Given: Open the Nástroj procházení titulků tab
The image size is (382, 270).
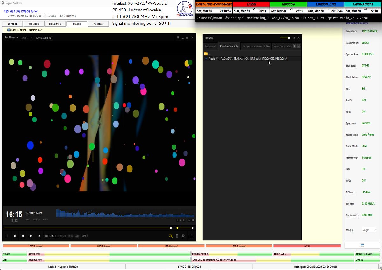Looking at the screenshot, I should (x=256, y=46).
